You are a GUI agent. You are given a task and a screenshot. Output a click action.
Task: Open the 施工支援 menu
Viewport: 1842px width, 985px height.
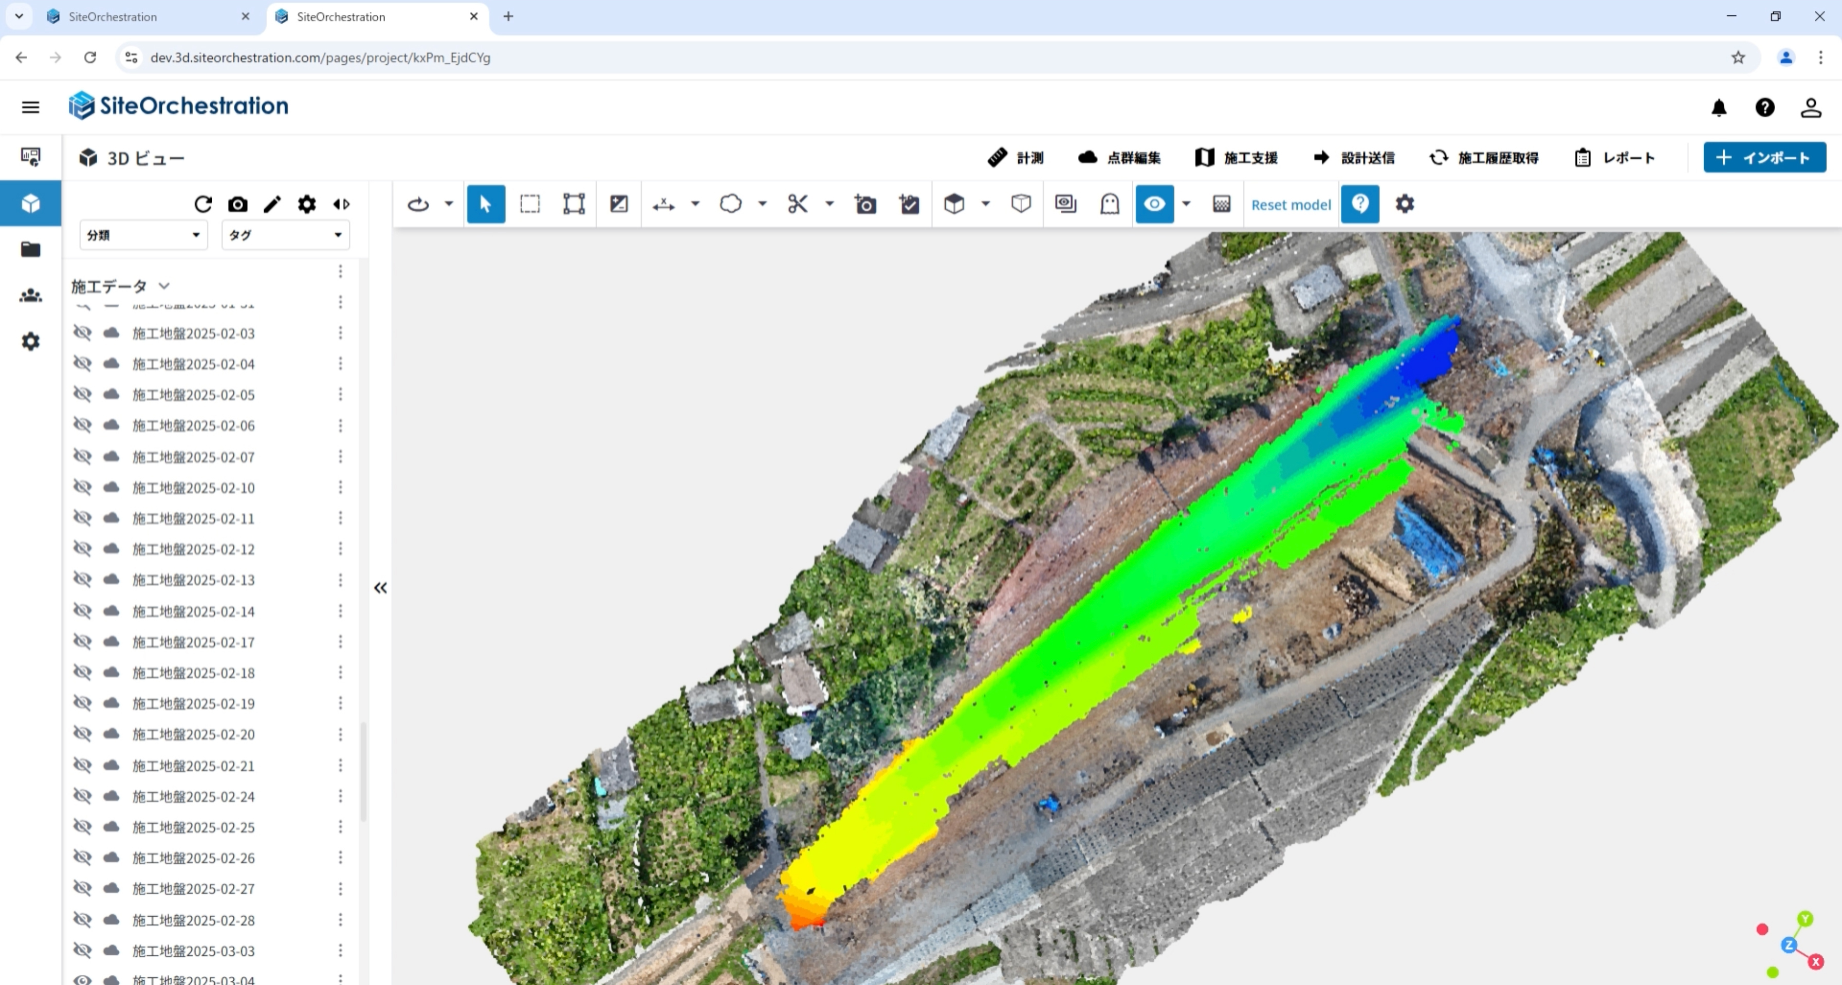tap(1236, 157)
